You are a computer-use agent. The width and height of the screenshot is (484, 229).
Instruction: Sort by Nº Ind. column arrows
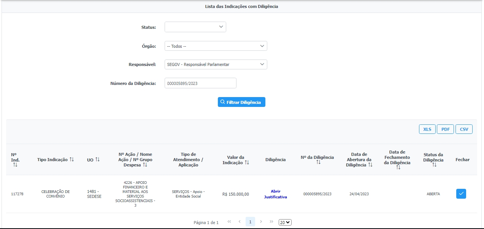(15, 165)
